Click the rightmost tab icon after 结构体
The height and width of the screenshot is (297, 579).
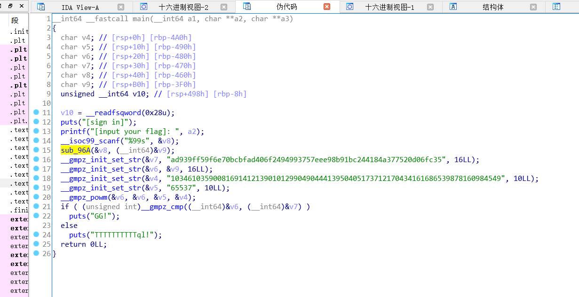click(x=556, y=7)
